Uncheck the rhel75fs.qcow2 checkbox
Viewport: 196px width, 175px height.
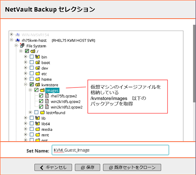[x=41, y=96]
